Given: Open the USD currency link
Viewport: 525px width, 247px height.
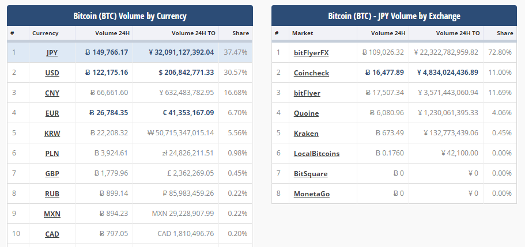Looking at the screenshot, I should click(52, 73).
